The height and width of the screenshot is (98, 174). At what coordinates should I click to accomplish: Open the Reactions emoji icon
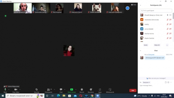91,90
